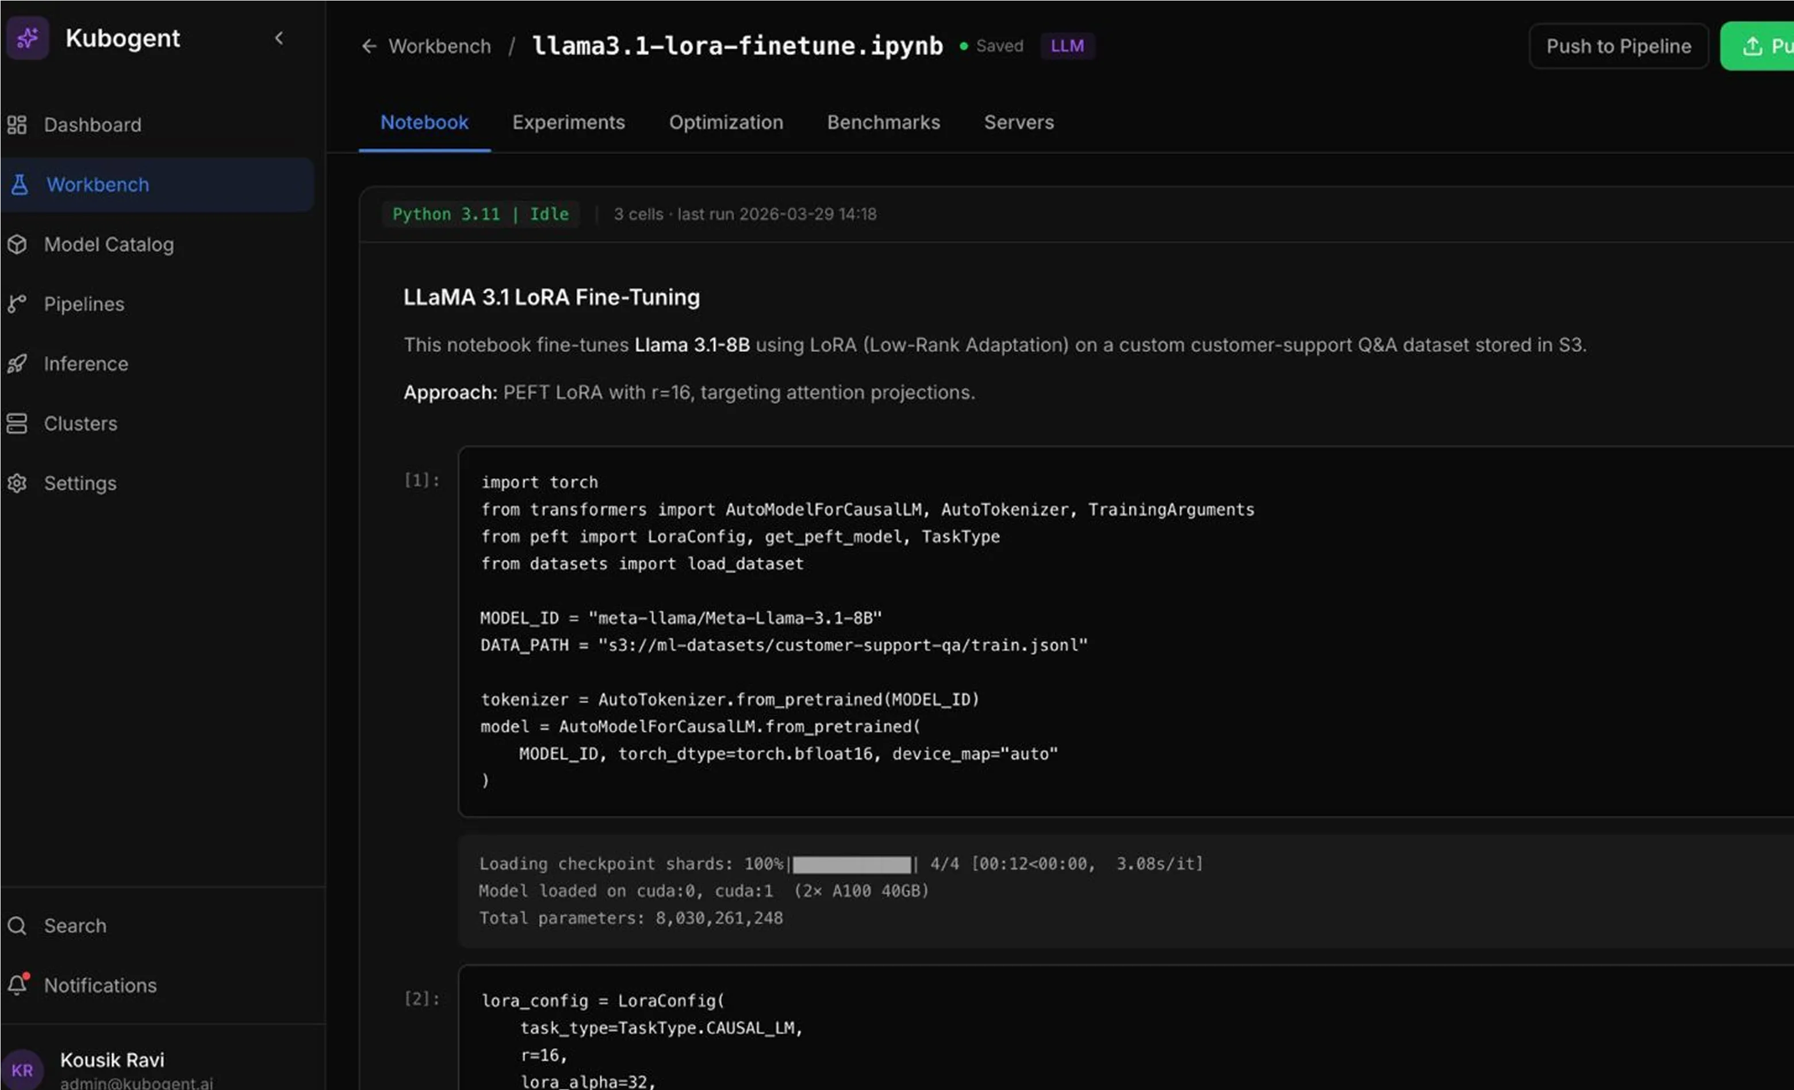
Task: Click the back arrow beside Workbench
Action: [369, 46]
